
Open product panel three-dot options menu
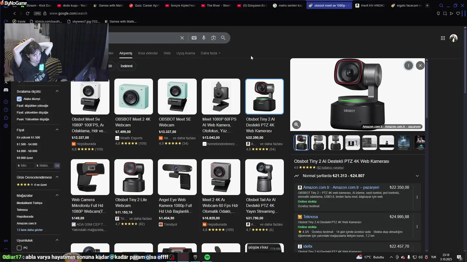tap(408, 65)
